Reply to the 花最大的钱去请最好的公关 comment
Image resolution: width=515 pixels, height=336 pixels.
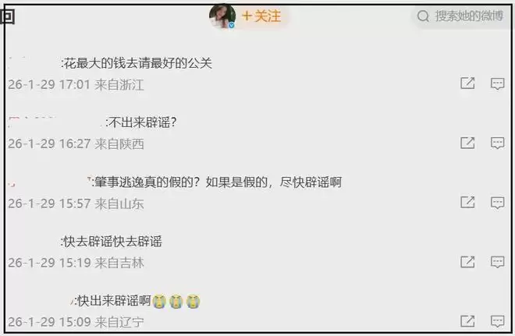(497, 83)
